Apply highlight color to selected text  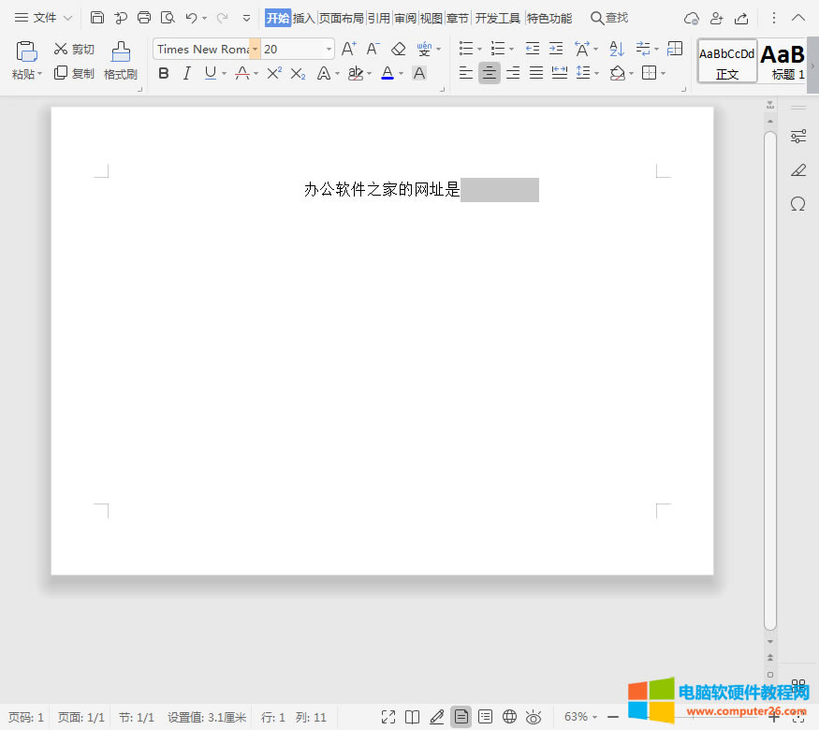tap(356, 73)
